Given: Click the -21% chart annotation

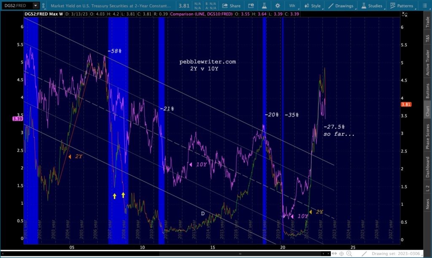Looking at the screenshot, I should pyautogui.click(x=167, y=109).
